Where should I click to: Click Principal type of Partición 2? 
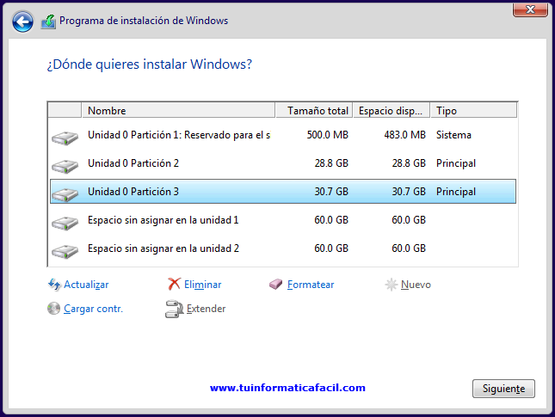click(456, 163)
